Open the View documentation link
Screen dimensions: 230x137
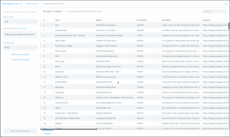coord(53,4)
